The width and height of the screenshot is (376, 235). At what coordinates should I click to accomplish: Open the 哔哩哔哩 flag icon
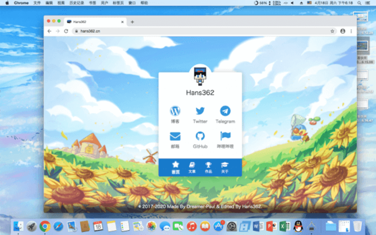click(225, 136)
